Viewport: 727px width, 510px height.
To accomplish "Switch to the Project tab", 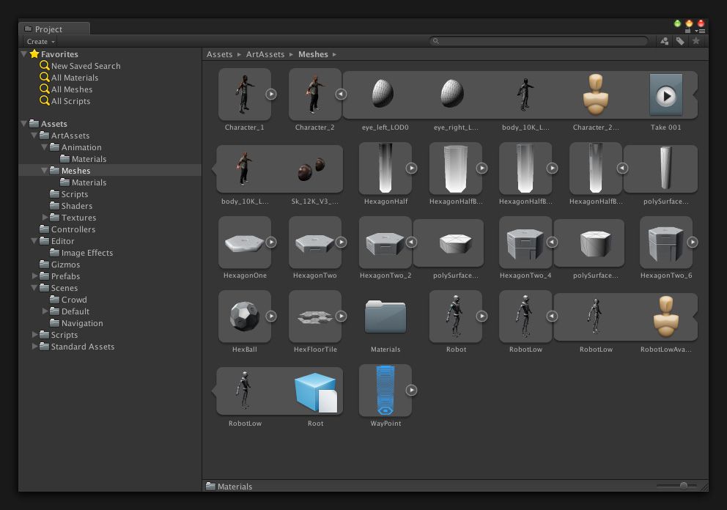I will pos(48,29).
